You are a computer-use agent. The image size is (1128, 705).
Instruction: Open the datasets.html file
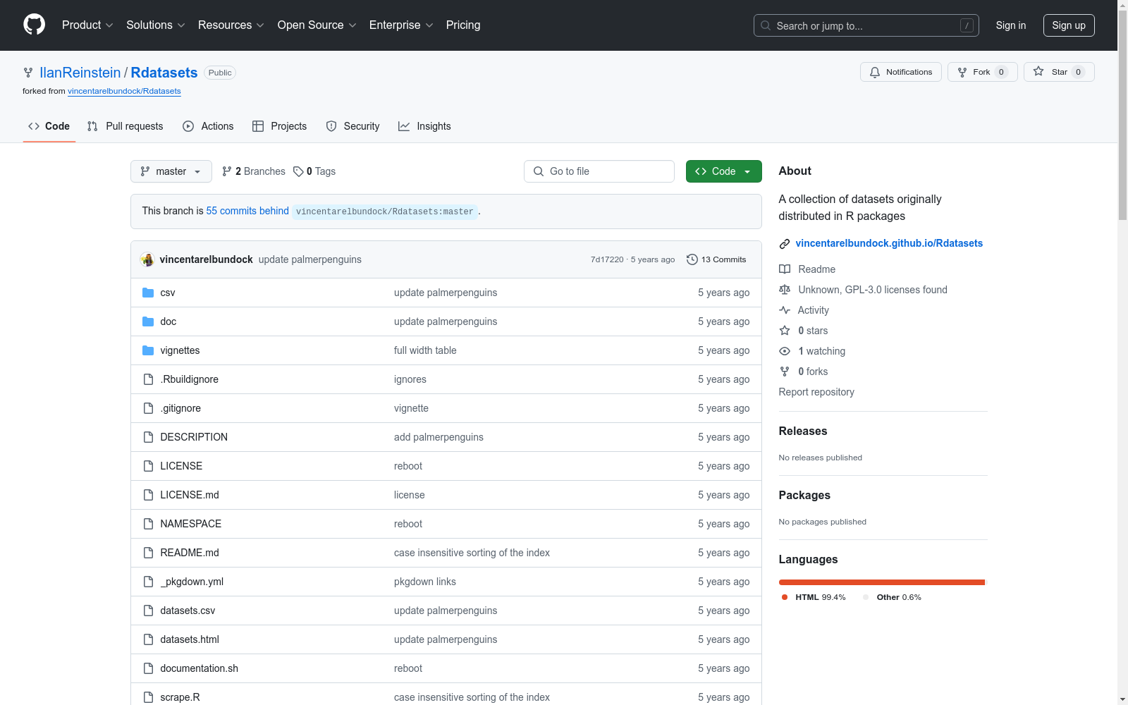click(x=190, y=639)
